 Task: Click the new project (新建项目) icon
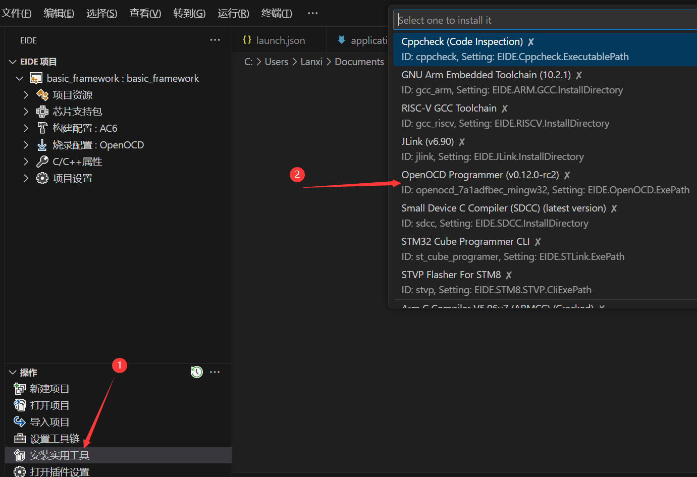tap(20, 389)
